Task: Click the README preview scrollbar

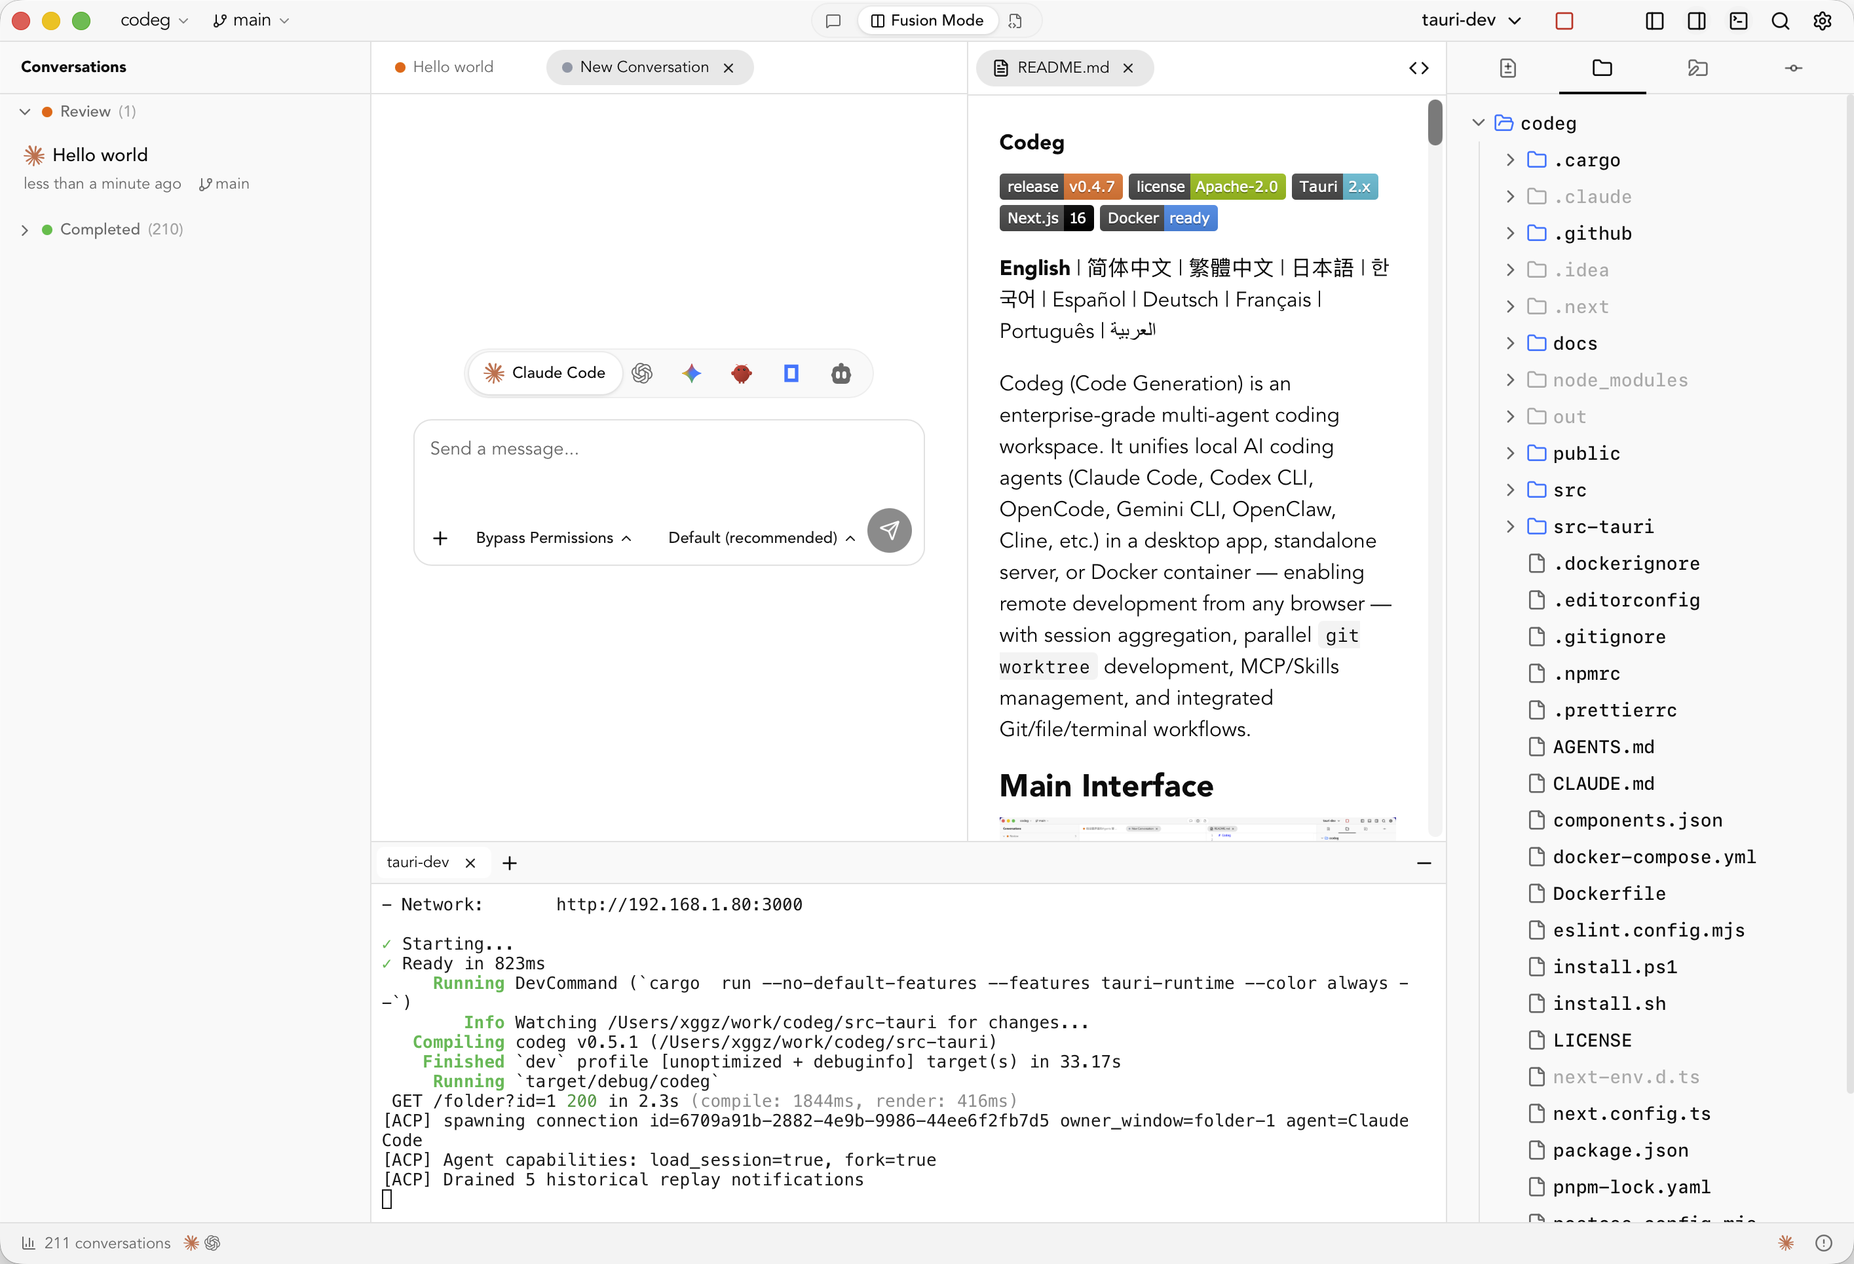Action: point(1435,123)
